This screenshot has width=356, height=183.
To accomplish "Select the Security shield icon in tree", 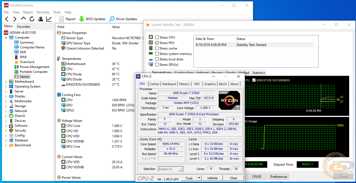I will (11, 131).
